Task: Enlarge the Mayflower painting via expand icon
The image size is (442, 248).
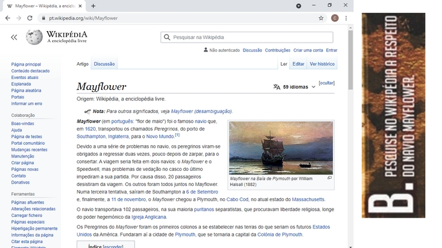Action: 329,178
